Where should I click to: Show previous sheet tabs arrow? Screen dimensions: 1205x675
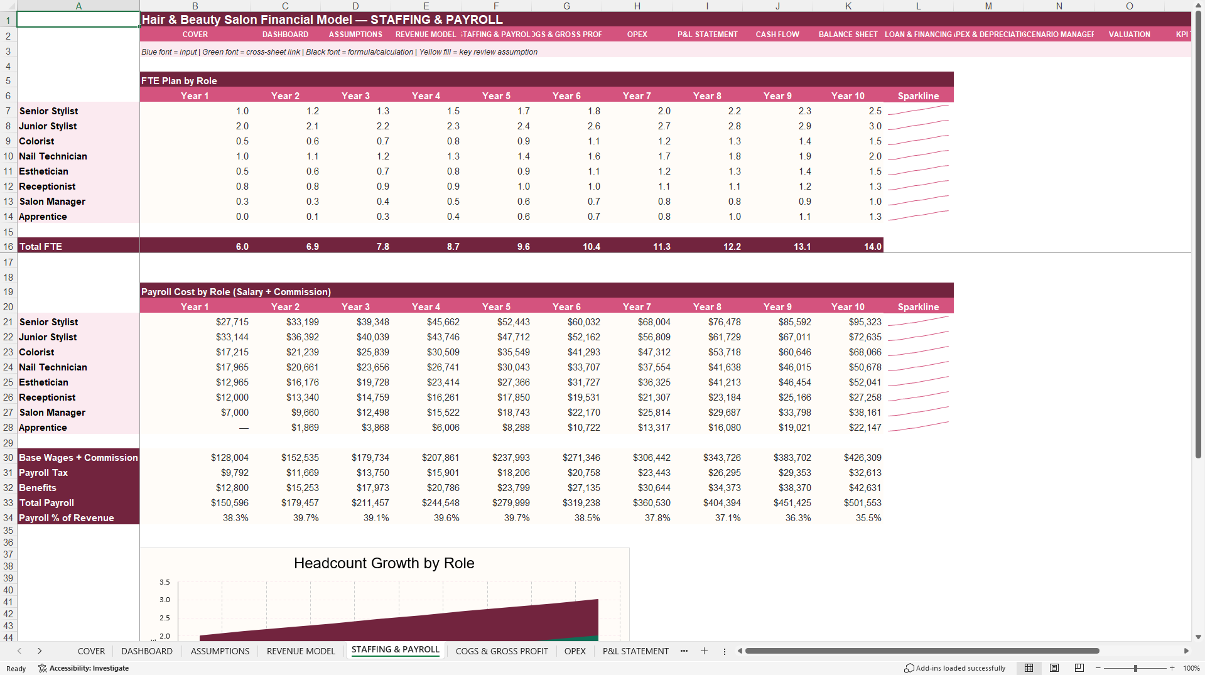(x=19, y=651)
